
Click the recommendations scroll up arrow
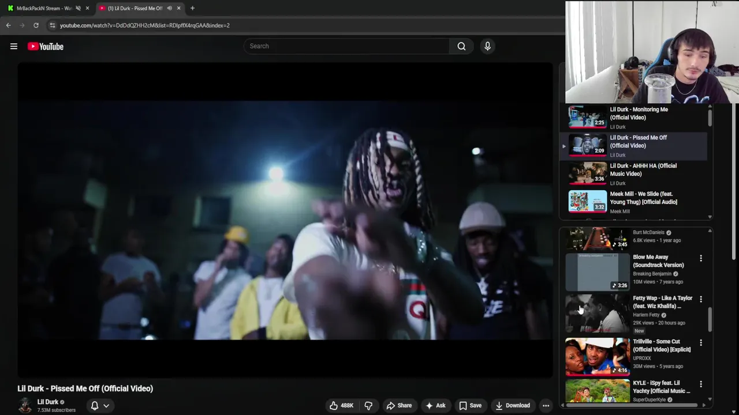pyautogui.click(x=710, y=230)
